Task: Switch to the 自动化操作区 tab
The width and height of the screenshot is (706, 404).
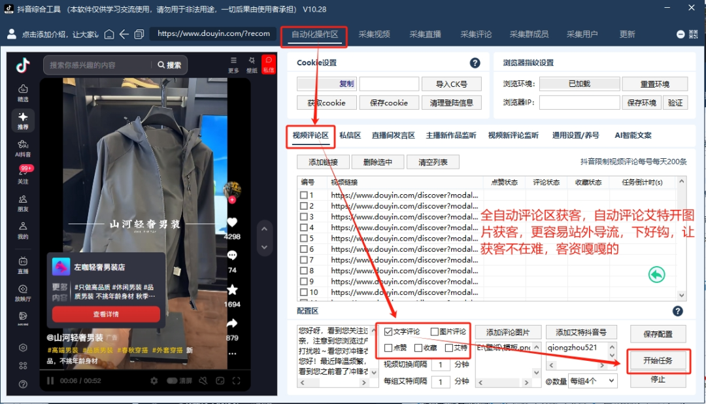Action: click(x=314, y=35)
